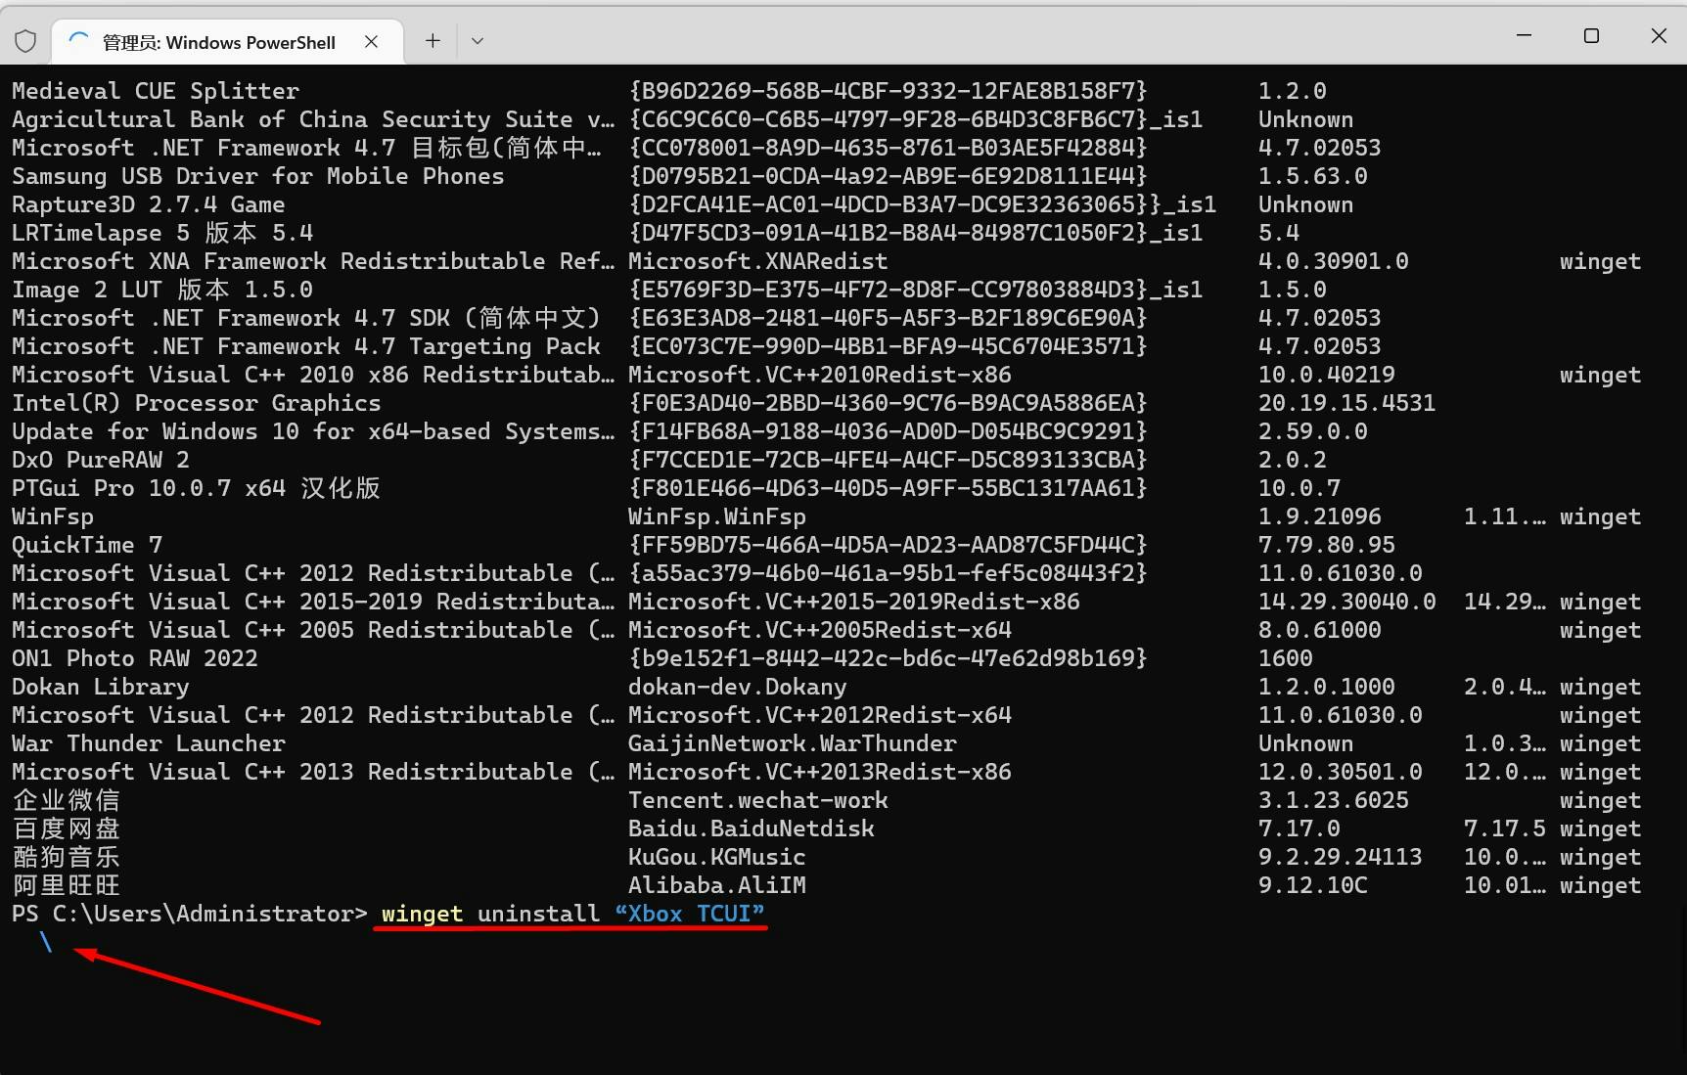
Task: Click the 'uninstall' word in command
Action: [538, 914]
